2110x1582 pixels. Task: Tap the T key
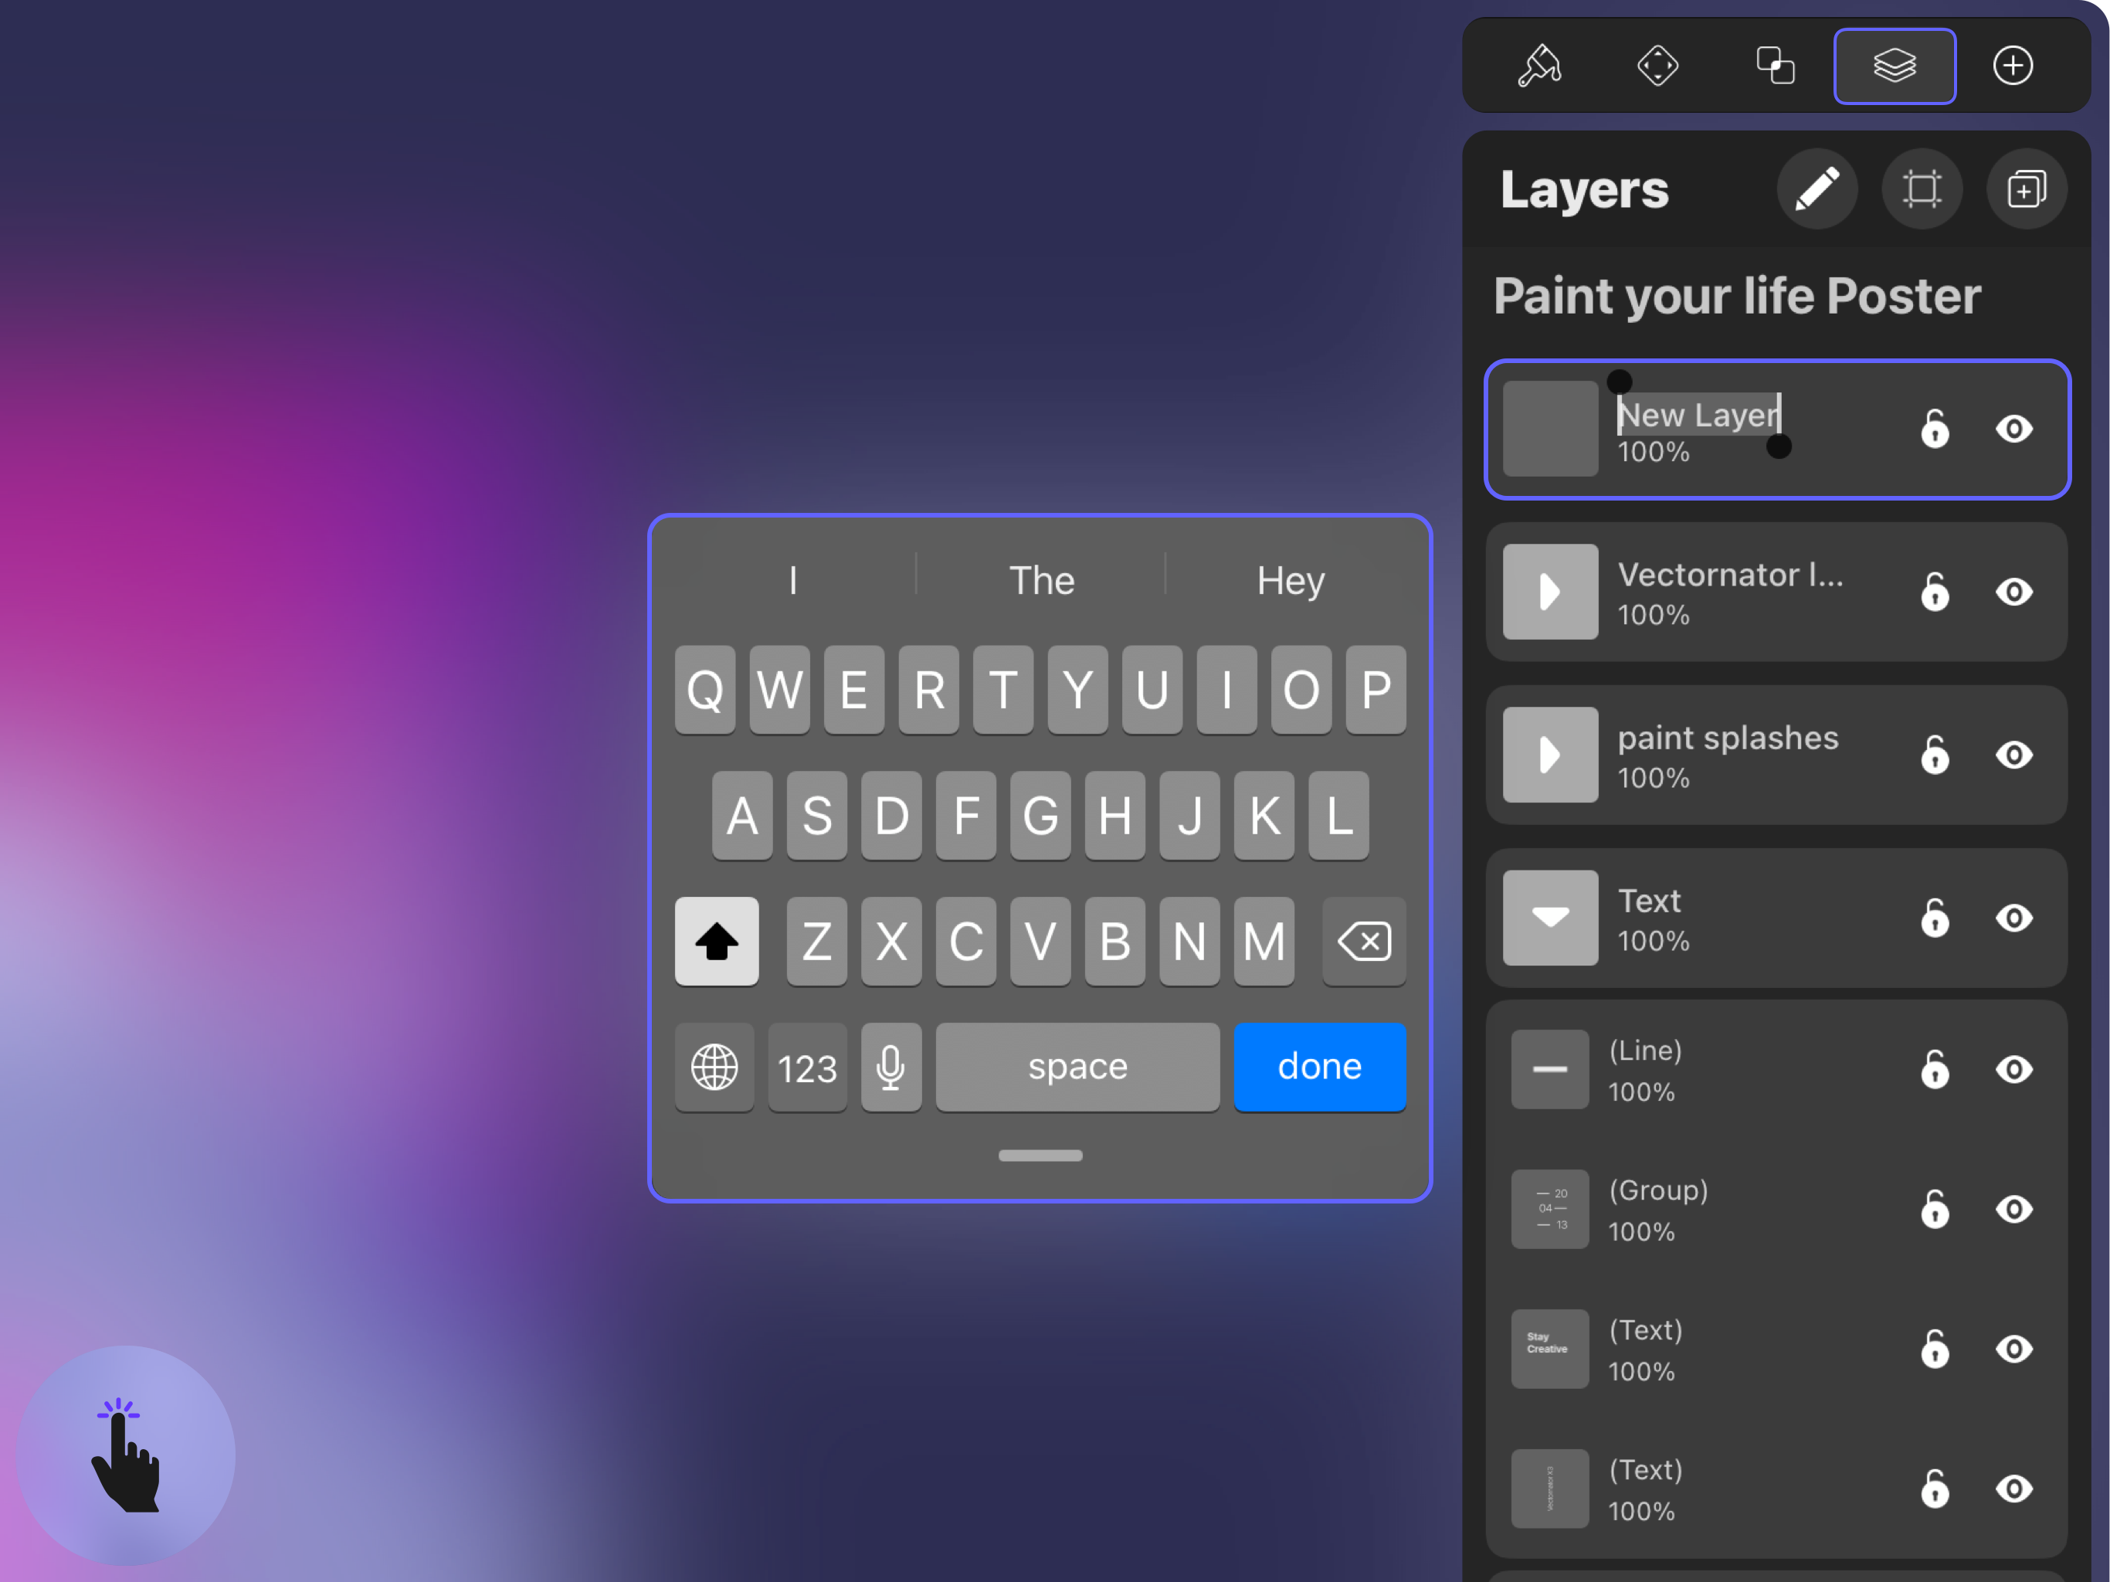(1002, 690)
